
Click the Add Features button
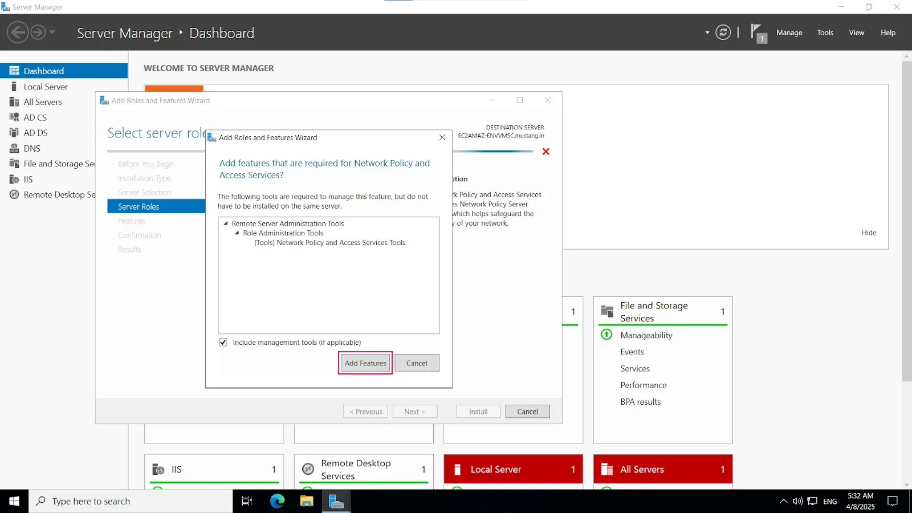365,363
